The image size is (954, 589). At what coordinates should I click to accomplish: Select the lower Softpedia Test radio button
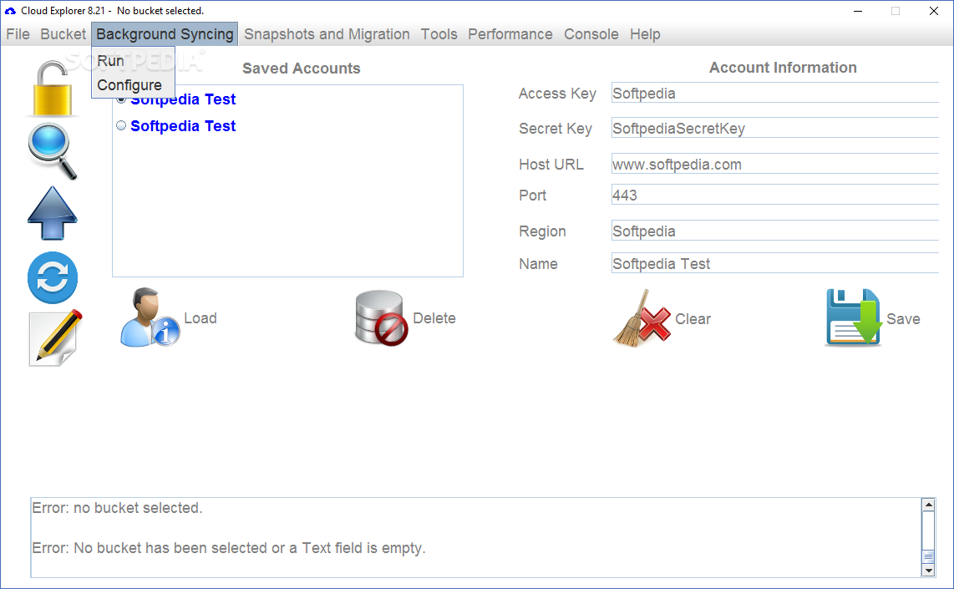click(121, 125)
